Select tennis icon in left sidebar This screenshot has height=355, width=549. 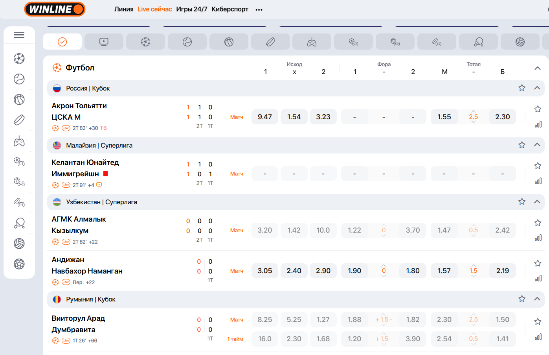click(x=19, y=79)
